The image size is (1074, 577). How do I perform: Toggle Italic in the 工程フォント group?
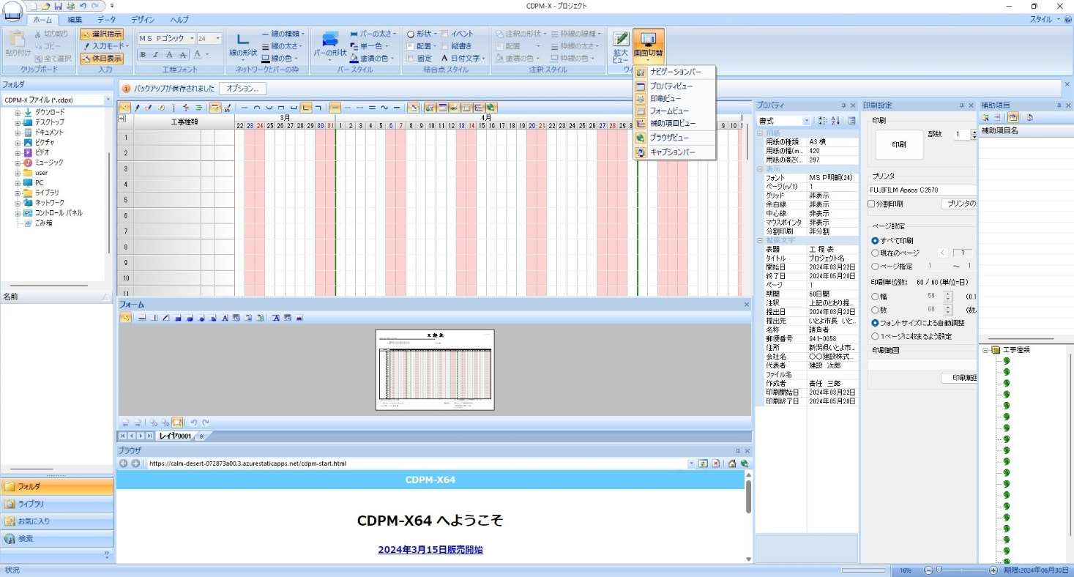(x=156, y=55)
